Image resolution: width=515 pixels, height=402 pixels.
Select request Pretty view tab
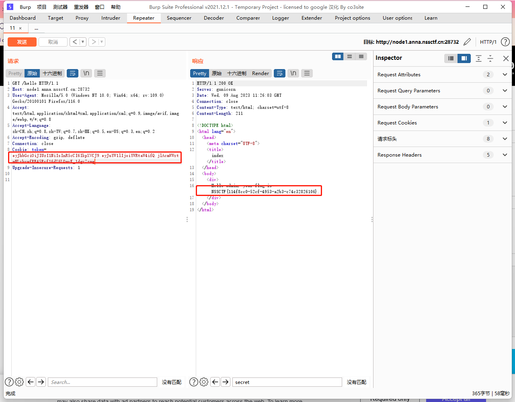(x=15, y=73)
